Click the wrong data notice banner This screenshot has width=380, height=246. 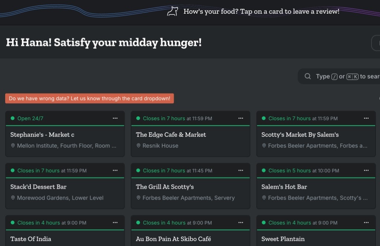click(89, 99)
